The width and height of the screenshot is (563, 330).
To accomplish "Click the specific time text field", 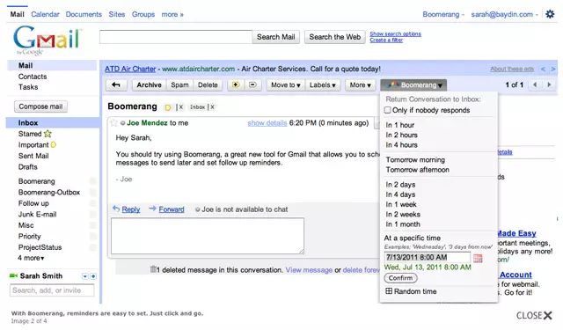I will click(x=427, y=257).
